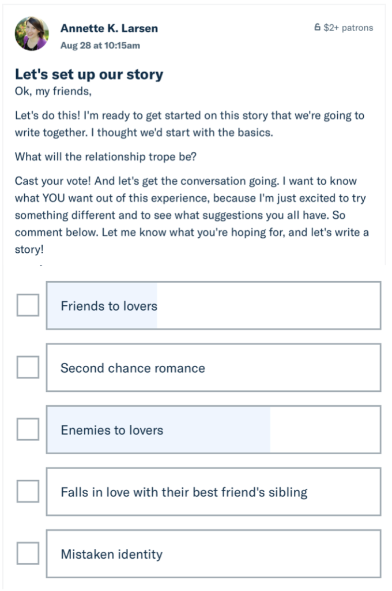Click the lock icon beside $2+ patrons

tap(317, 27)
